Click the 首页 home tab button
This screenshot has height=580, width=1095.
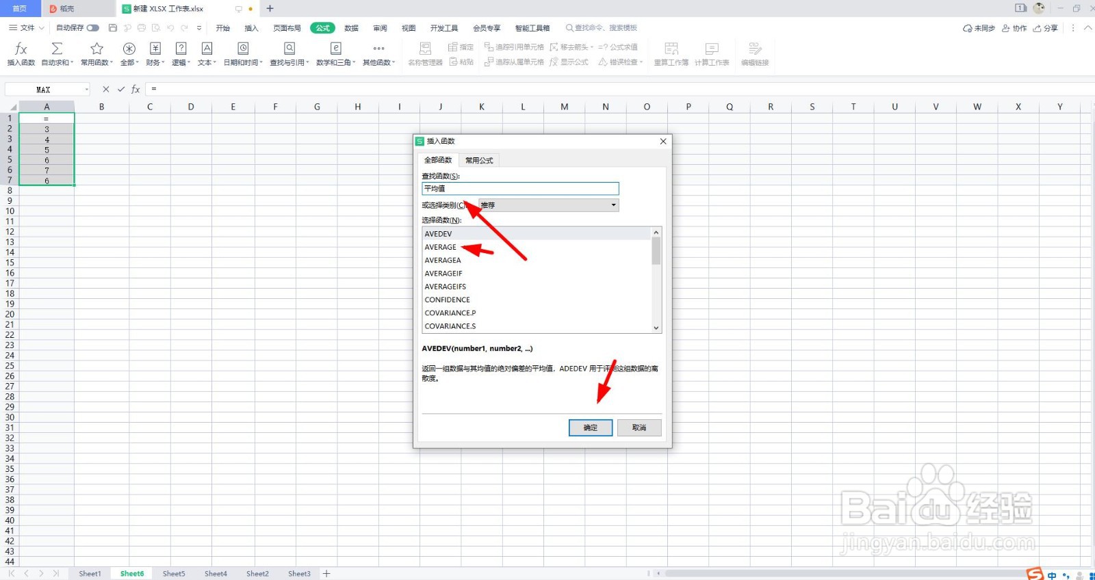tap(20, 8)
